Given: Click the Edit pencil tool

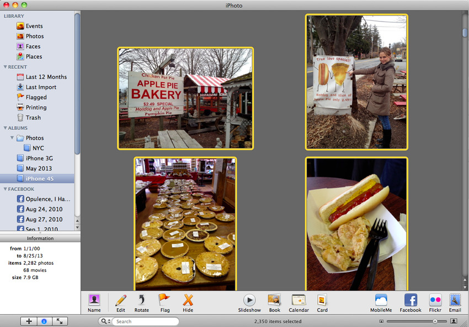Looking at the screenshot, I should pos(121,303).
